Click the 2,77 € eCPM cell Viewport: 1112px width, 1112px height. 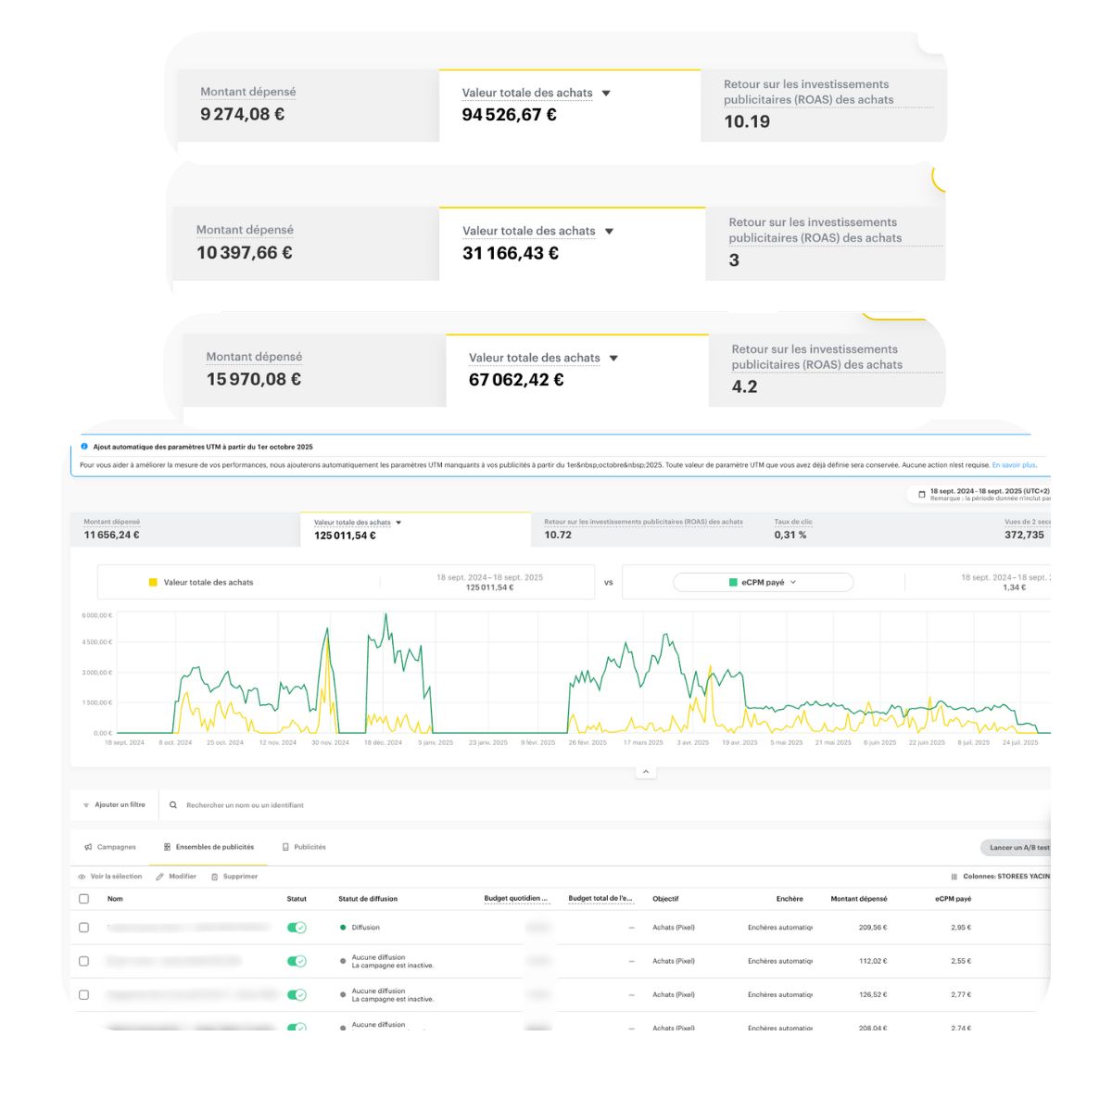pyautogui.click(x=961, y=994)
